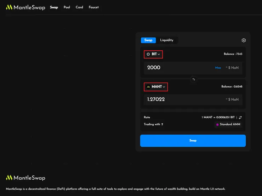Click the 2000 amount input field
This screenshot has height=196, width=262.
coord(193,68)
